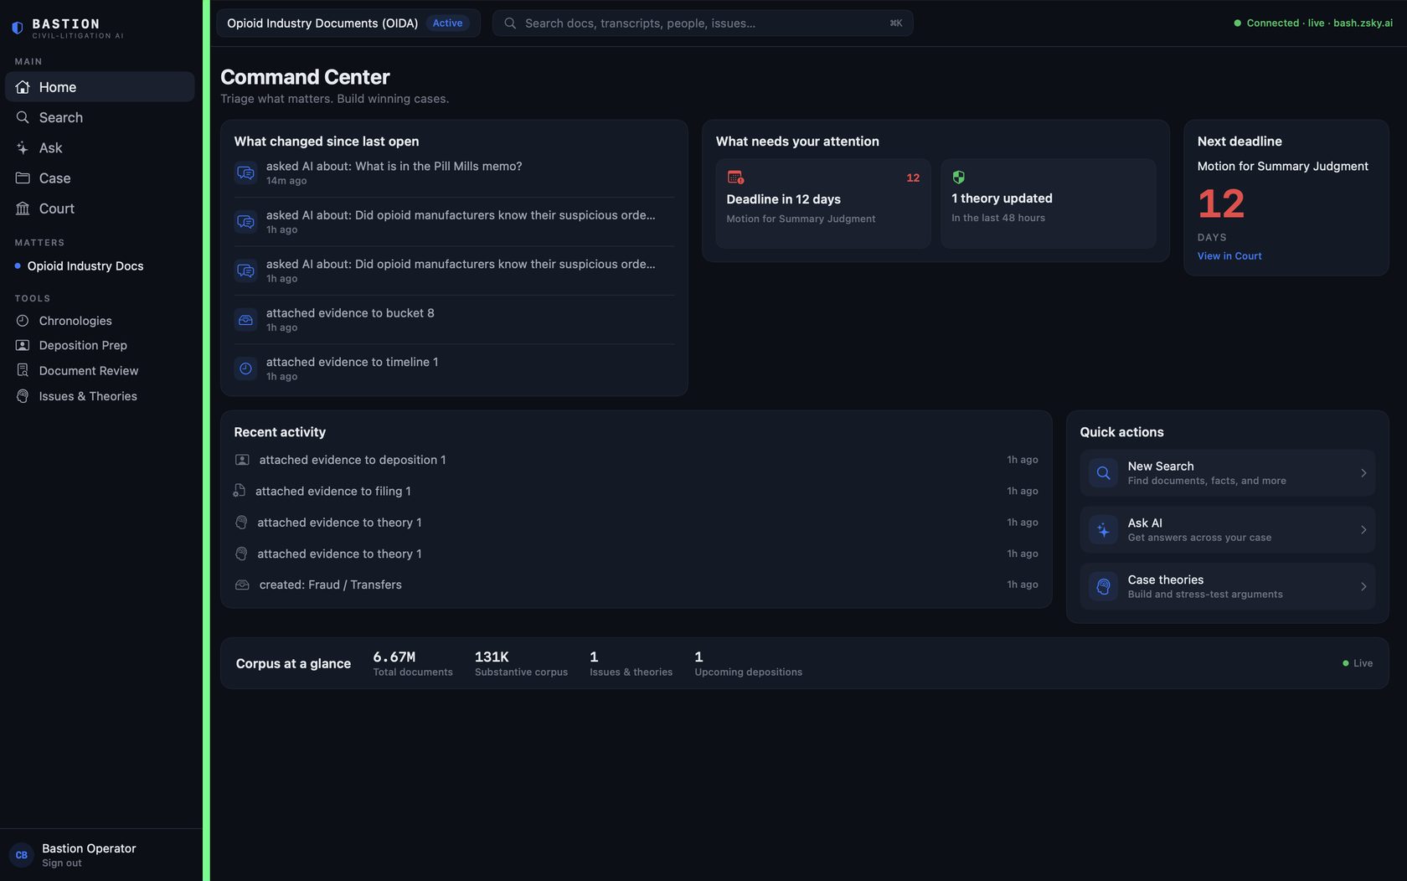Click Sign out
Image resolution: width=1407 pixels, height=881 pixels.
(x=62, y=863)
